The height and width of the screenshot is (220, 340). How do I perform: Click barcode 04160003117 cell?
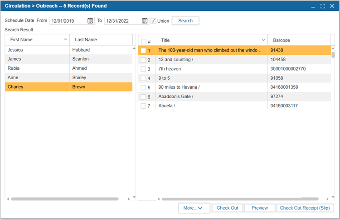[x=299, y=105]
